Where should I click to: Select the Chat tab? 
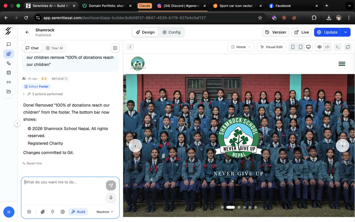point(32,48)
